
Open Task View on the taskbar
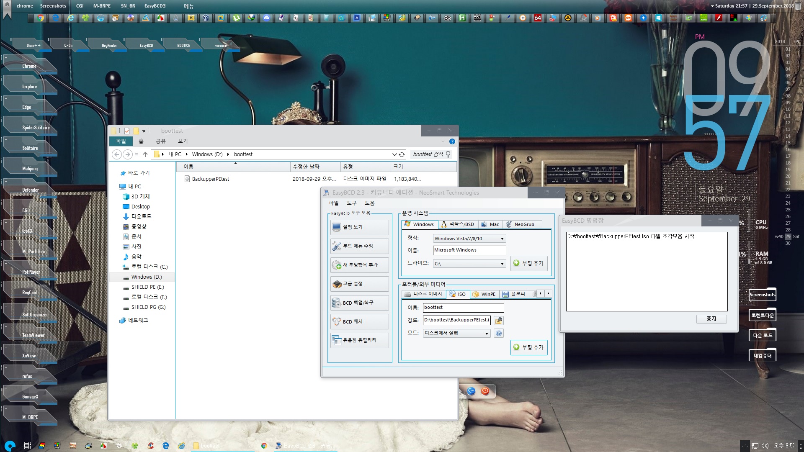tap(27, 446)
